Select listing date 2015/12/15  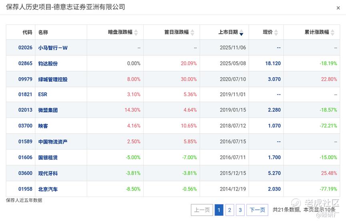[x=233, y=173]
